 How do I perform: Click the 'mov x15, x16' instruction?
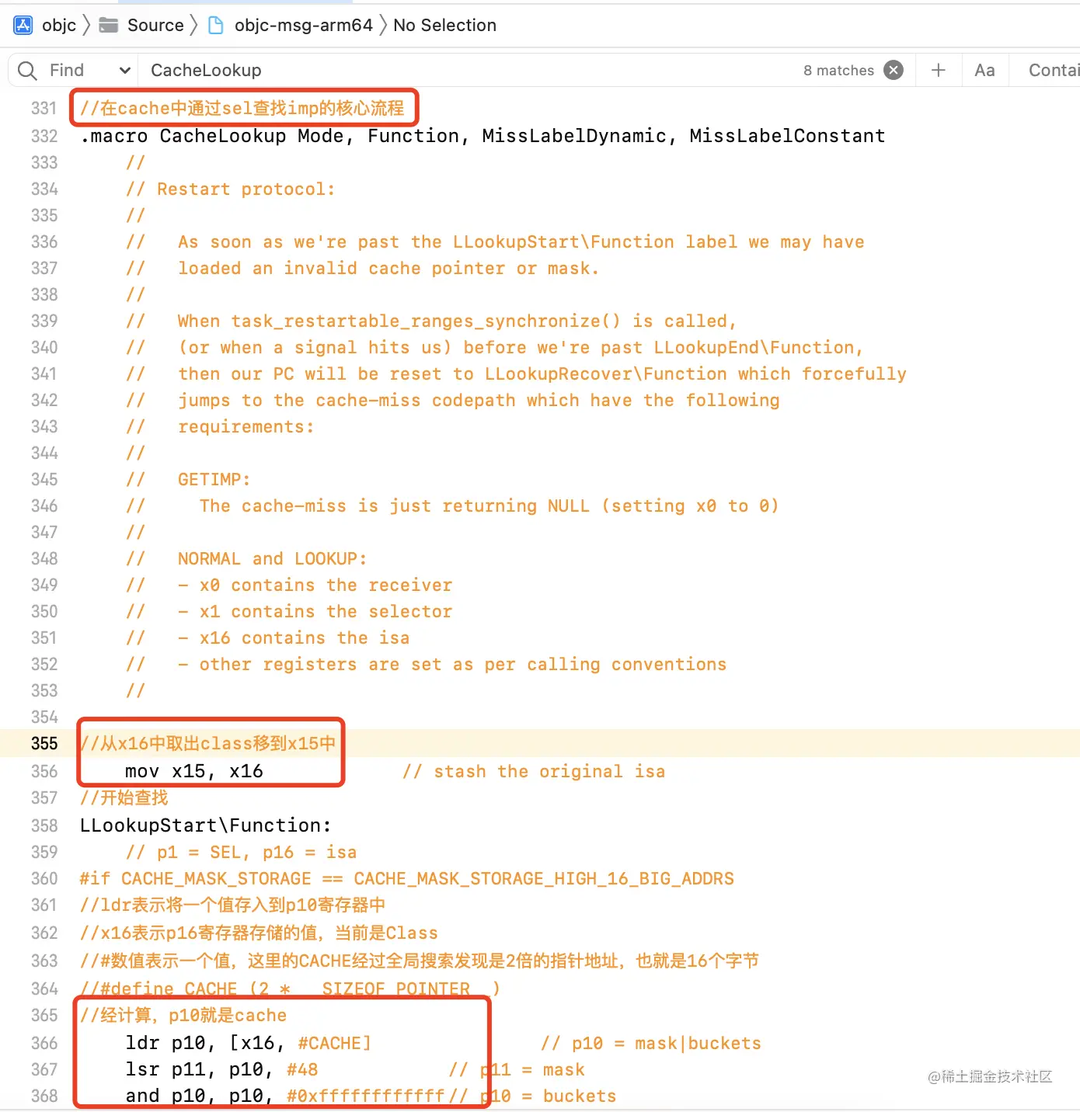[x=194, y=771]
